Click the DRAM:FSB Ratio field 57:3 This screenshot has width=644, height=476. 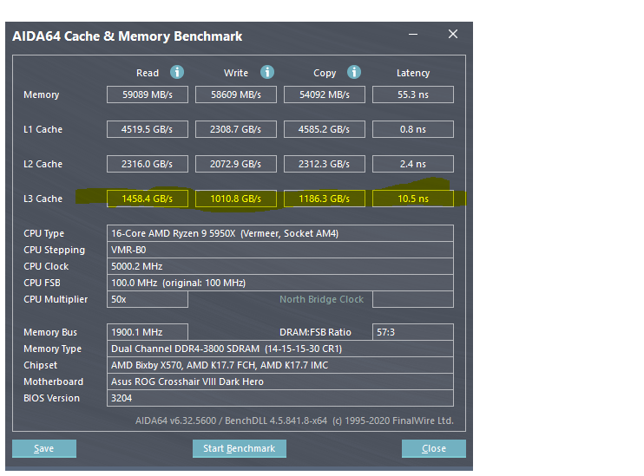(413, 332)
